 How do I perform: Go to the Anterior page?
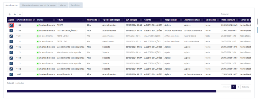(x=226, y=87)
